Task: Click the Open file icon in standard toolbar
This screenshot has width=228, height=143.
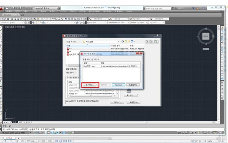Action: tap(5, 19)
